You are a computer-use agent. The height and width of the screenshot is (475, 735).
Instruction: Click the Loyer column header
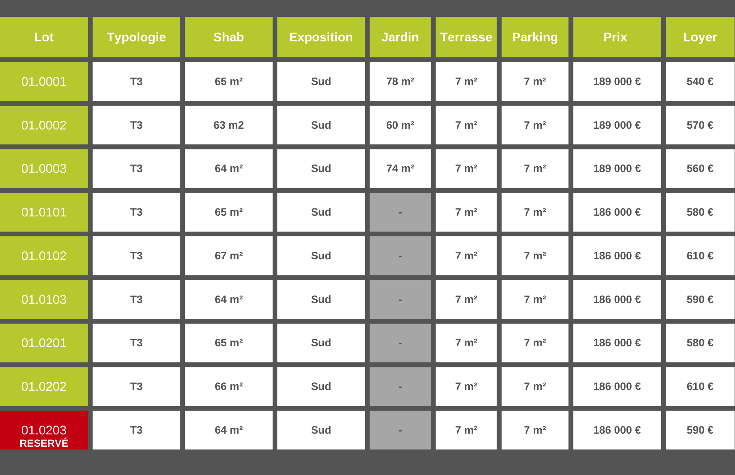click(x=700, y=37)
